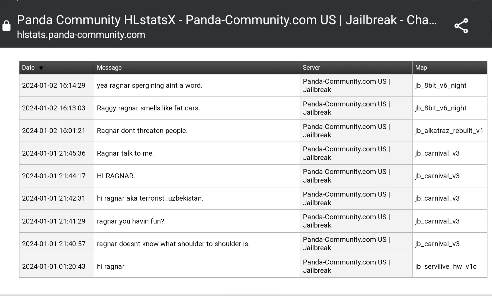Click the Server column header
The width and height of the screenshot is (492, 296).
tap(311, 68)
